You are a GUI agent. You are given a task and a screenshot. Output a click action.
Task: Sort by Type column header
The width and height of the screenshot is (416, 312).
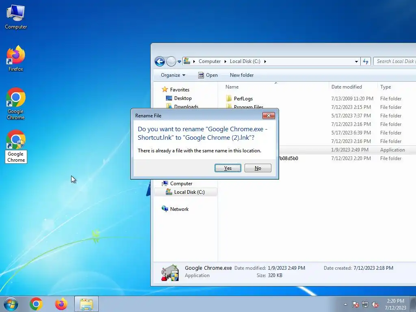tap(386, 87)
